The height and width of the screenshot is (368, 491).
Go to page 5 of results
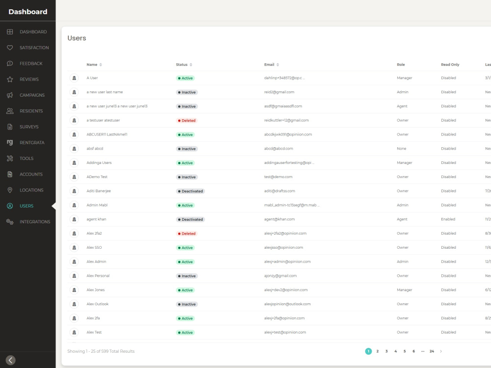tap(405, 351)
